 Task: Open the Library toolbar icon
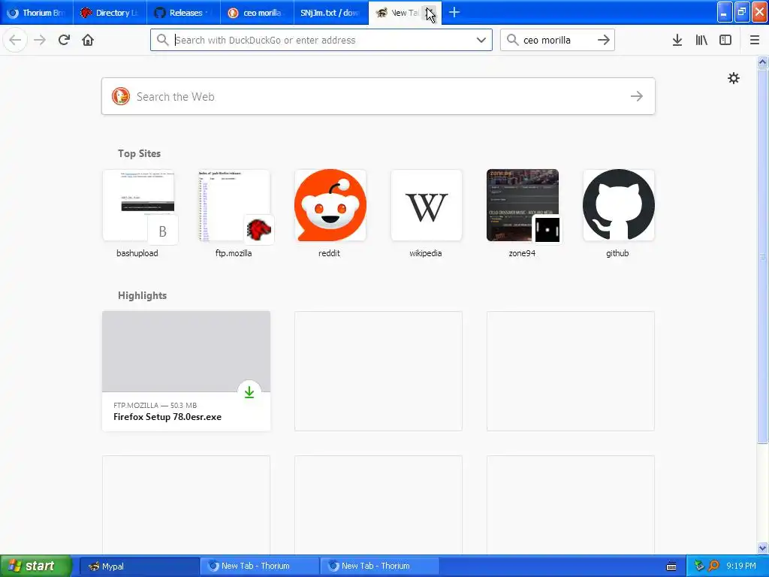[701, 40]
